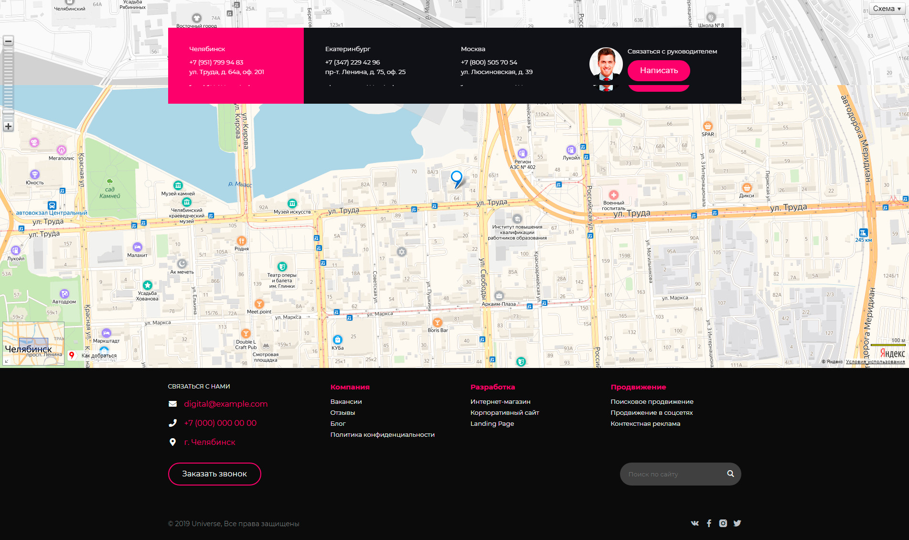Open the Landing Page link

[492, 424]
